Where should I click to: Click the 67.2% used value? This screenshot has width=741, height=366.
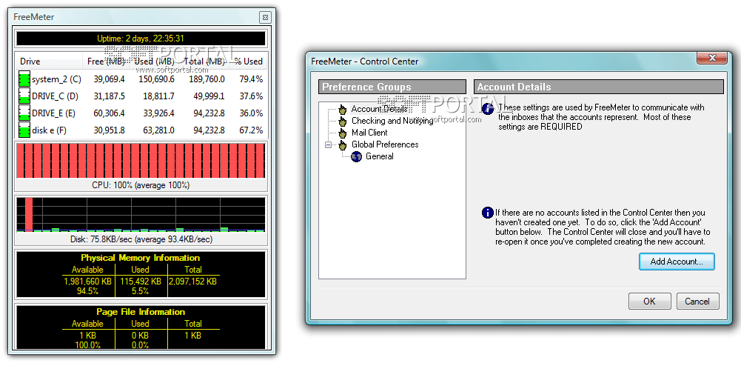[x=251, y=130]
